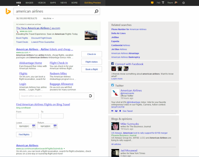Image resolution: width=199 pixels, height=157 pixels.
Task: Click the search within aa.com icon
Action: click(91, 96)
